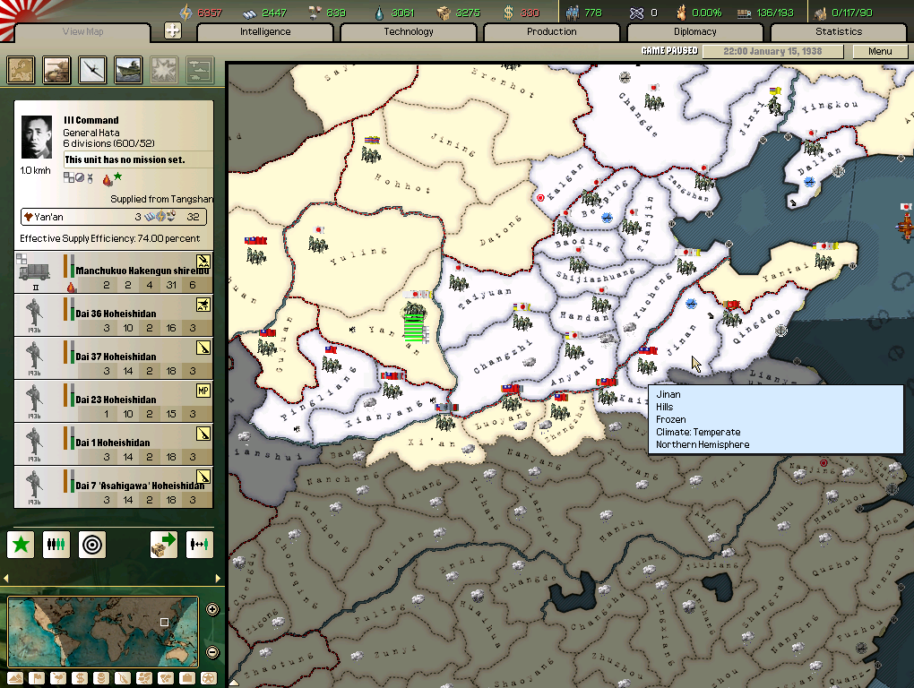Select the army unit in Yantai province
The image size is (914, 688).
coord(824,261)
